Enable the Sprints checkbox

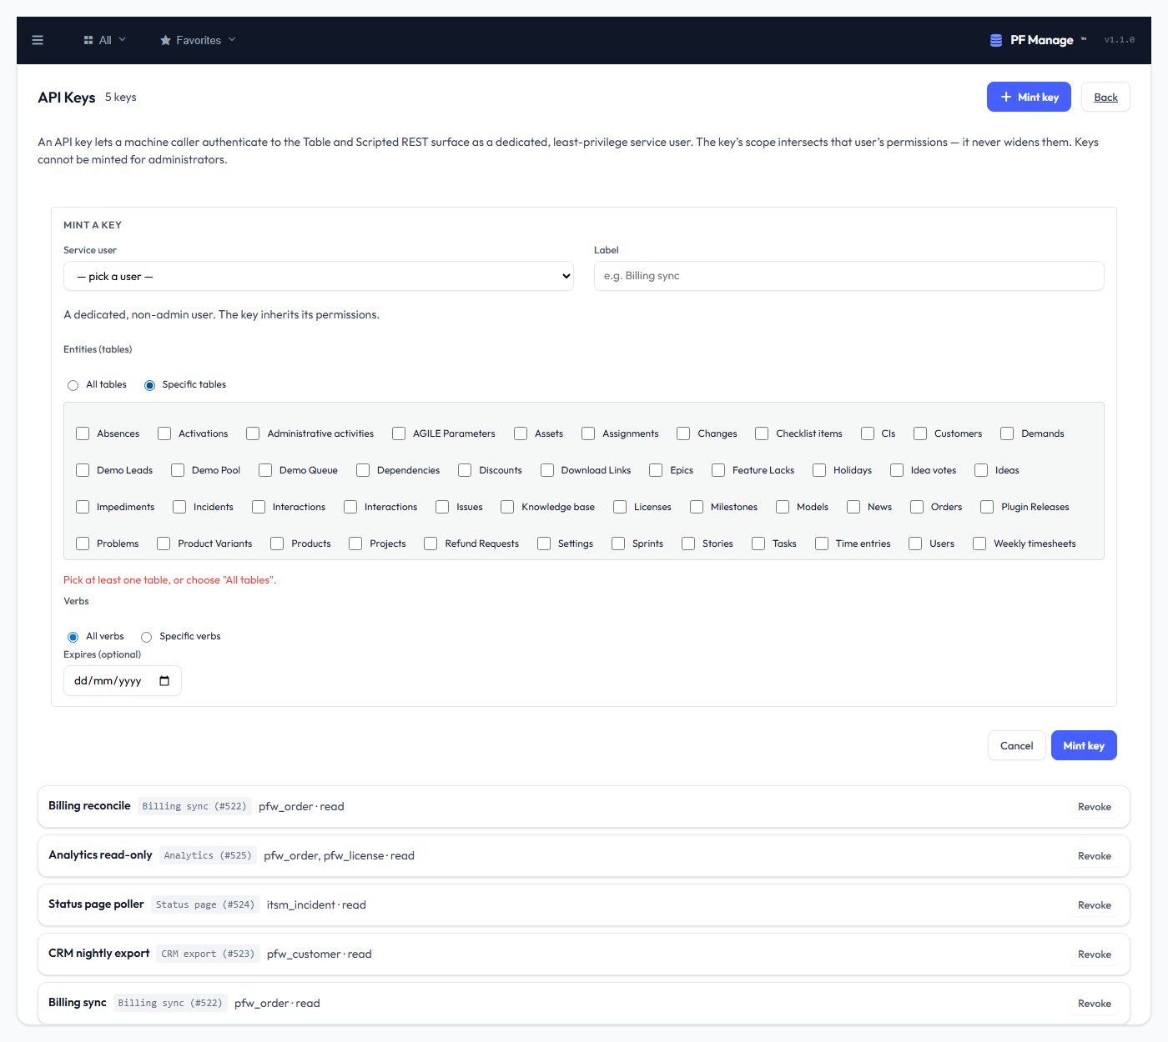tap(618, 544)
